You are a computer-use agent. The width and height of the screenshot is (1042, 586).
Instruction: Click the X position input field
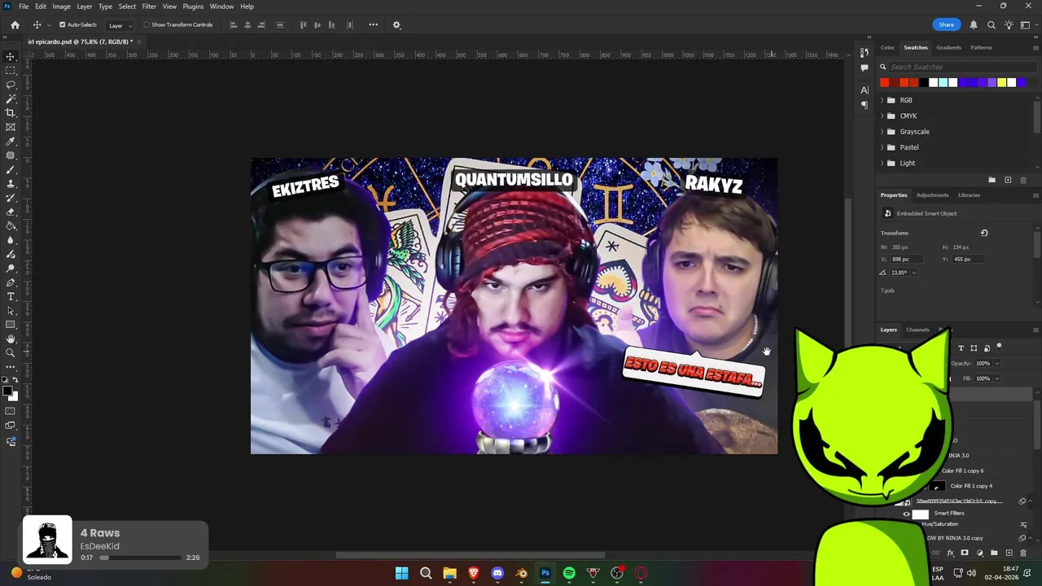(908, 259)
